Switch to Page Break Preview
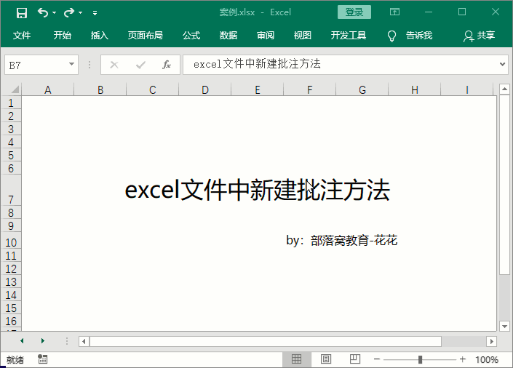The height and width of the screenshot is (368, 513). click(355, 359)
